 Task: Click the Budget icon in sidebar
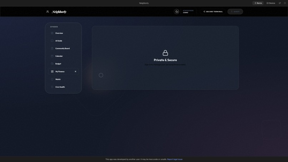[52, 64]
